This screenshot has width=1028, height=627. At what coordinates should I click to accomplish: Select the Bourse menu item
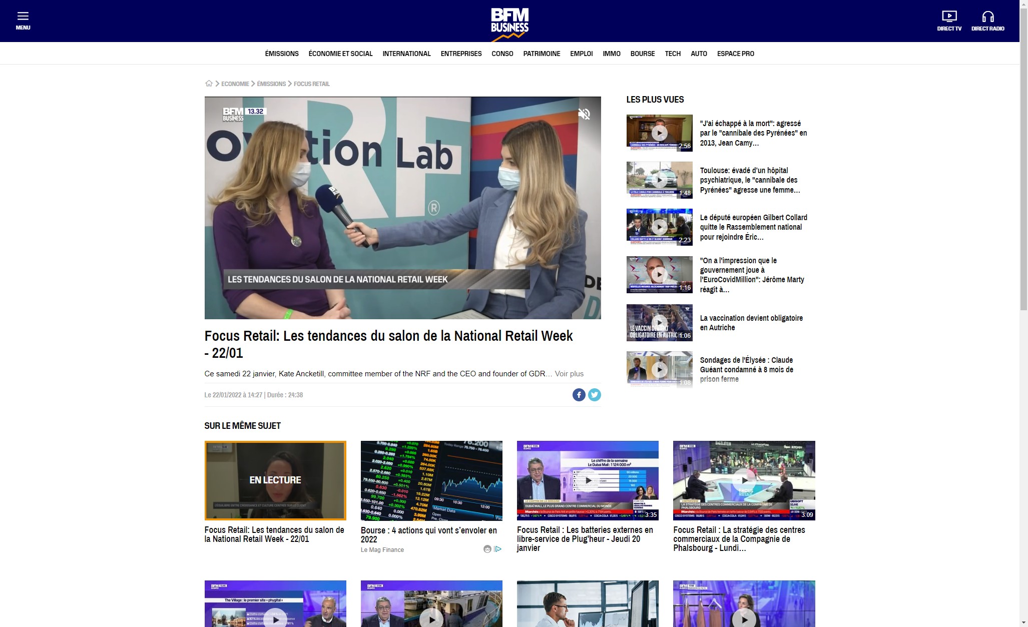(x=642, y=54)
